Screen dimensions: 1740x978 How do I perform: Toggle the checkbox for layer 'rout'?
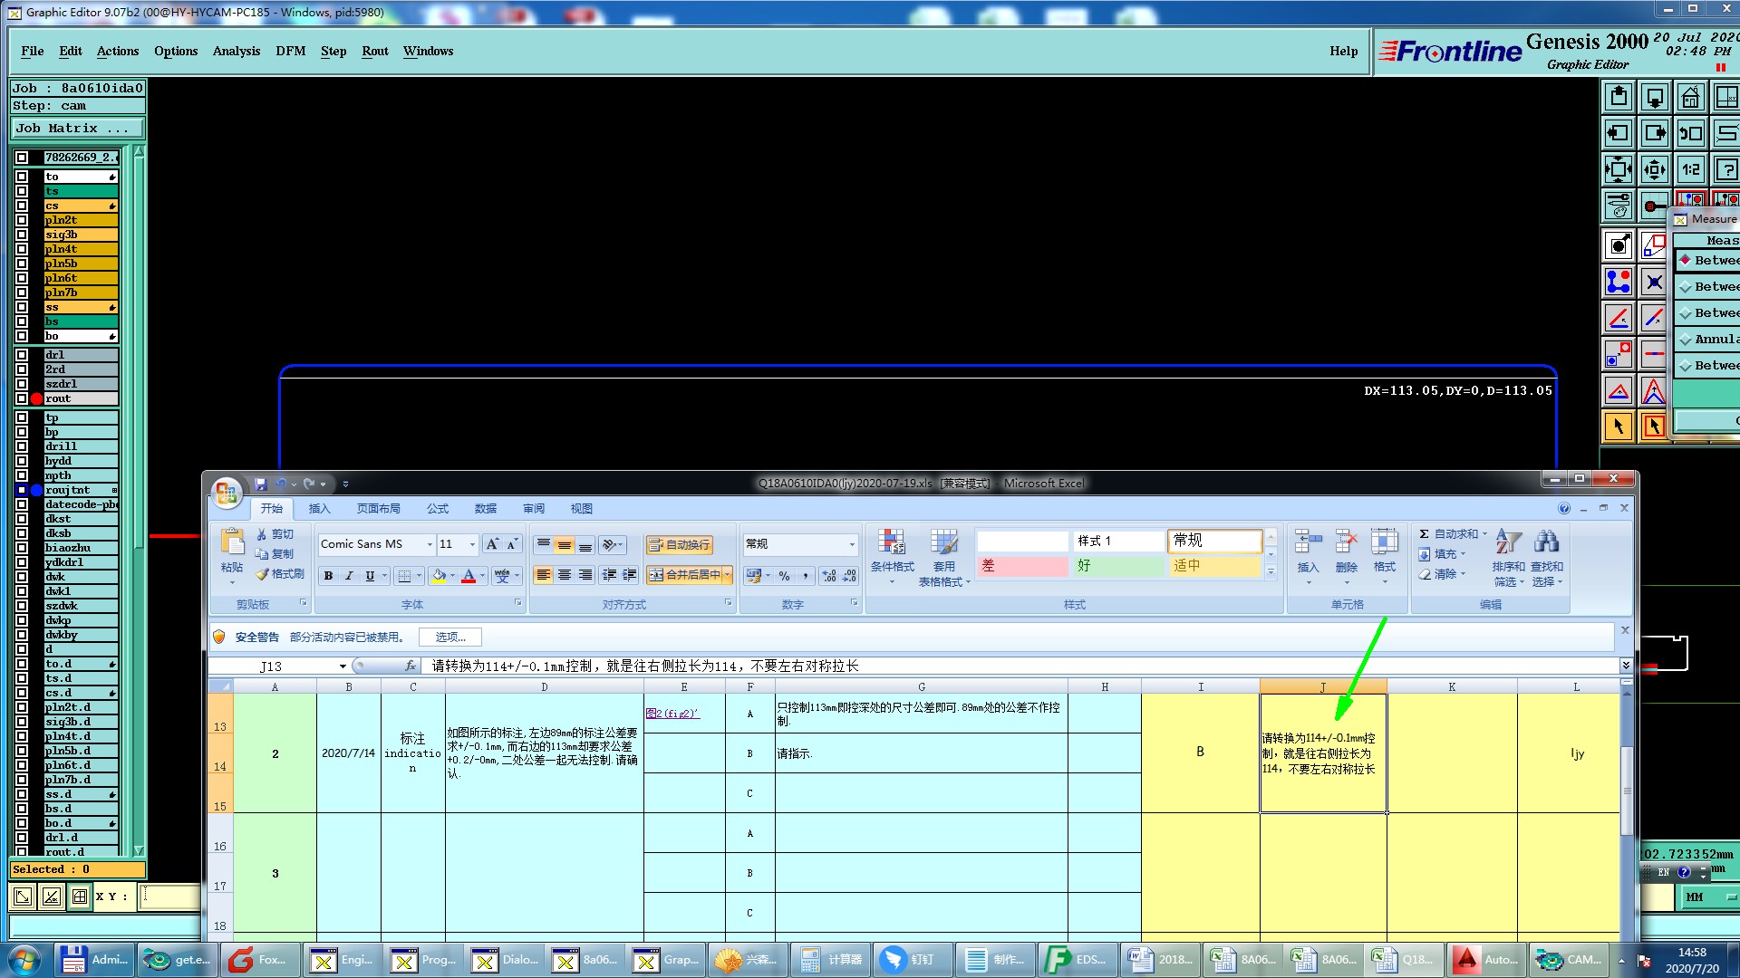click(22, 398)
